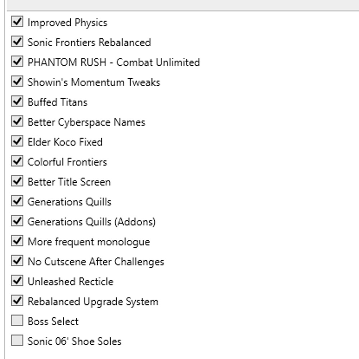Uncheck No Cutscene After Challenges
Viewport: 359px width, 359px height.
click(17, 262)
